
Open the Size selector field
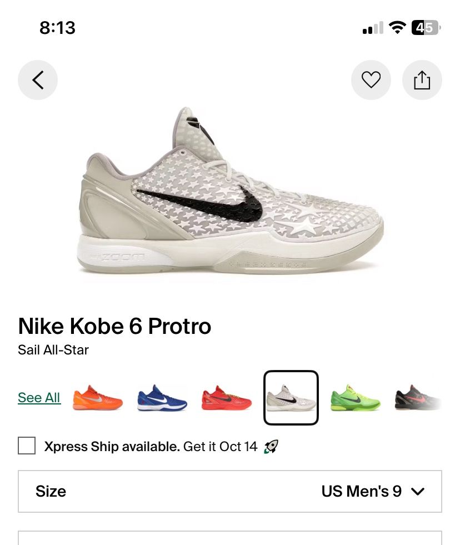coord(230,491)
